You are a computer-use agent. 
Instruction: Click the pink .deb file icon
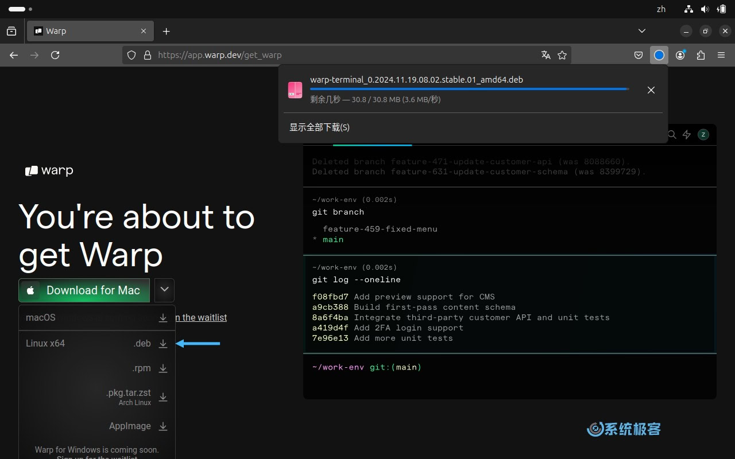[295, 90]
